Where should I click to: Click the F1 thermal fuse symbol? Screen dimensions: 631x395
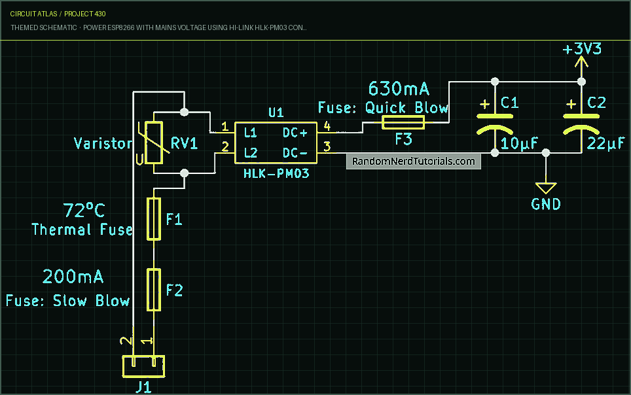point(154,219)
